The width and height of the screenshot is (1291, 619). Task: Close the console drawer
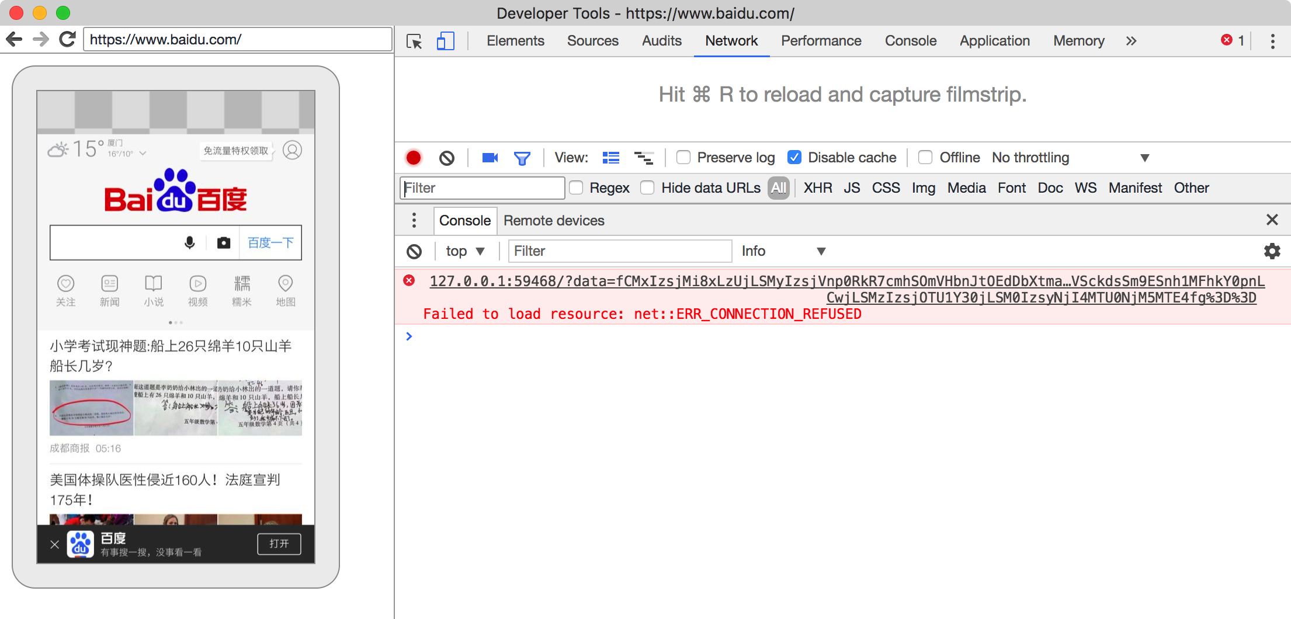pos(1272,220)
